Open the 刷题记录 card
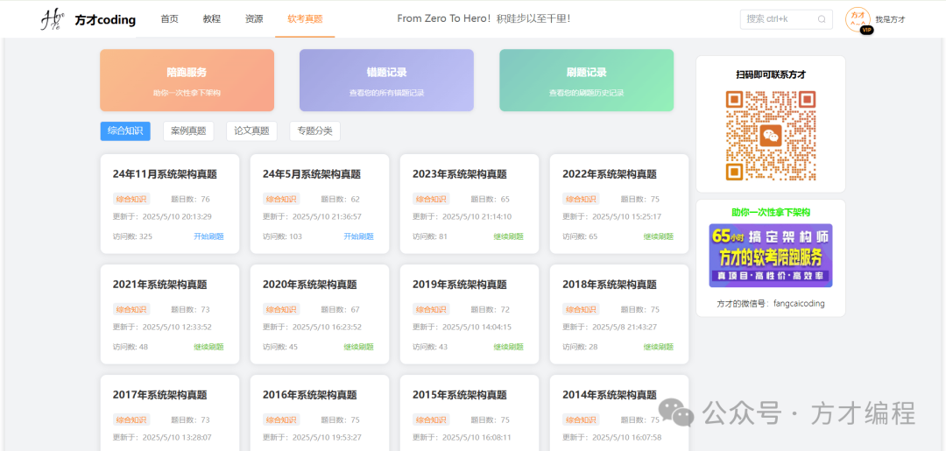Viewport: 946px width, 451px height. click(586, 81)
